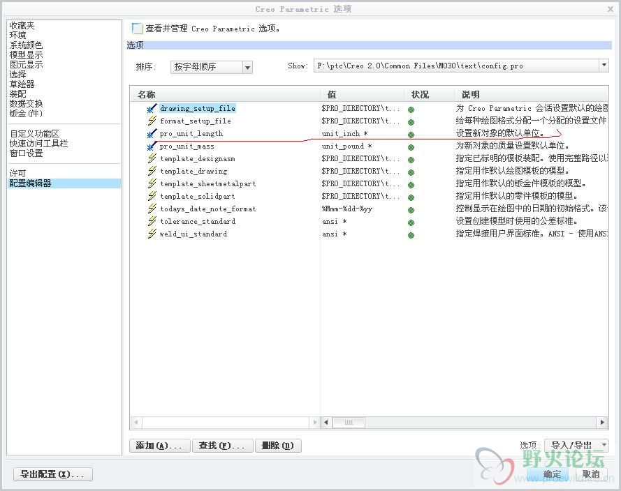Click green status dot for weld_ui_standard
This screenshot has width=621, height=491.
coord(411,235)
